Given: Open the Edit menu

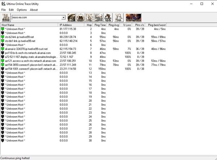Looking at the screenshot, I should [12, 10].
